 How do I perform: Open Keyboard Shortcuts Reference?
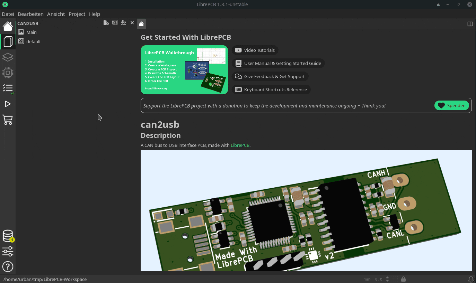click(x=271, y=89)
